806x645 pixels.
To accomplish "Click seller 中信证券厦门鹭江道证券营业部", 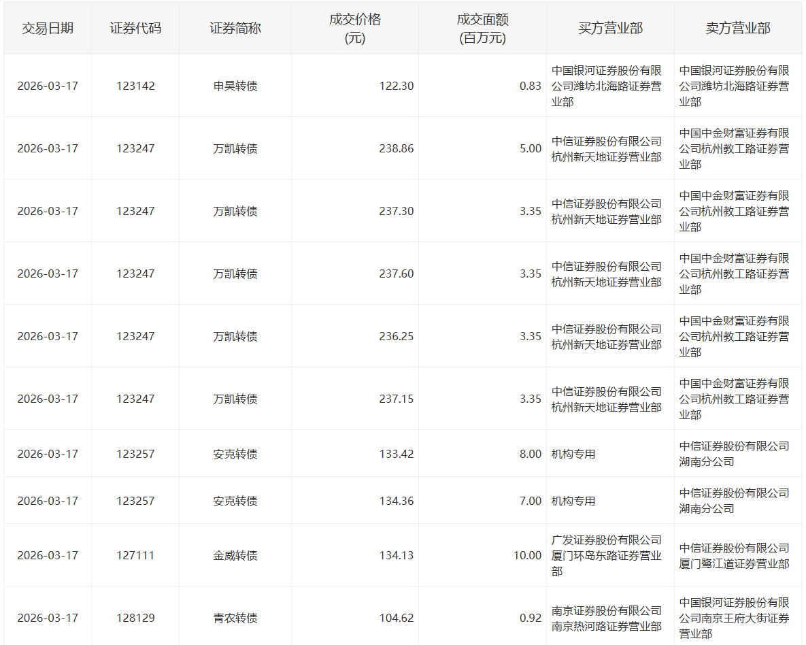I will point(734,555).
